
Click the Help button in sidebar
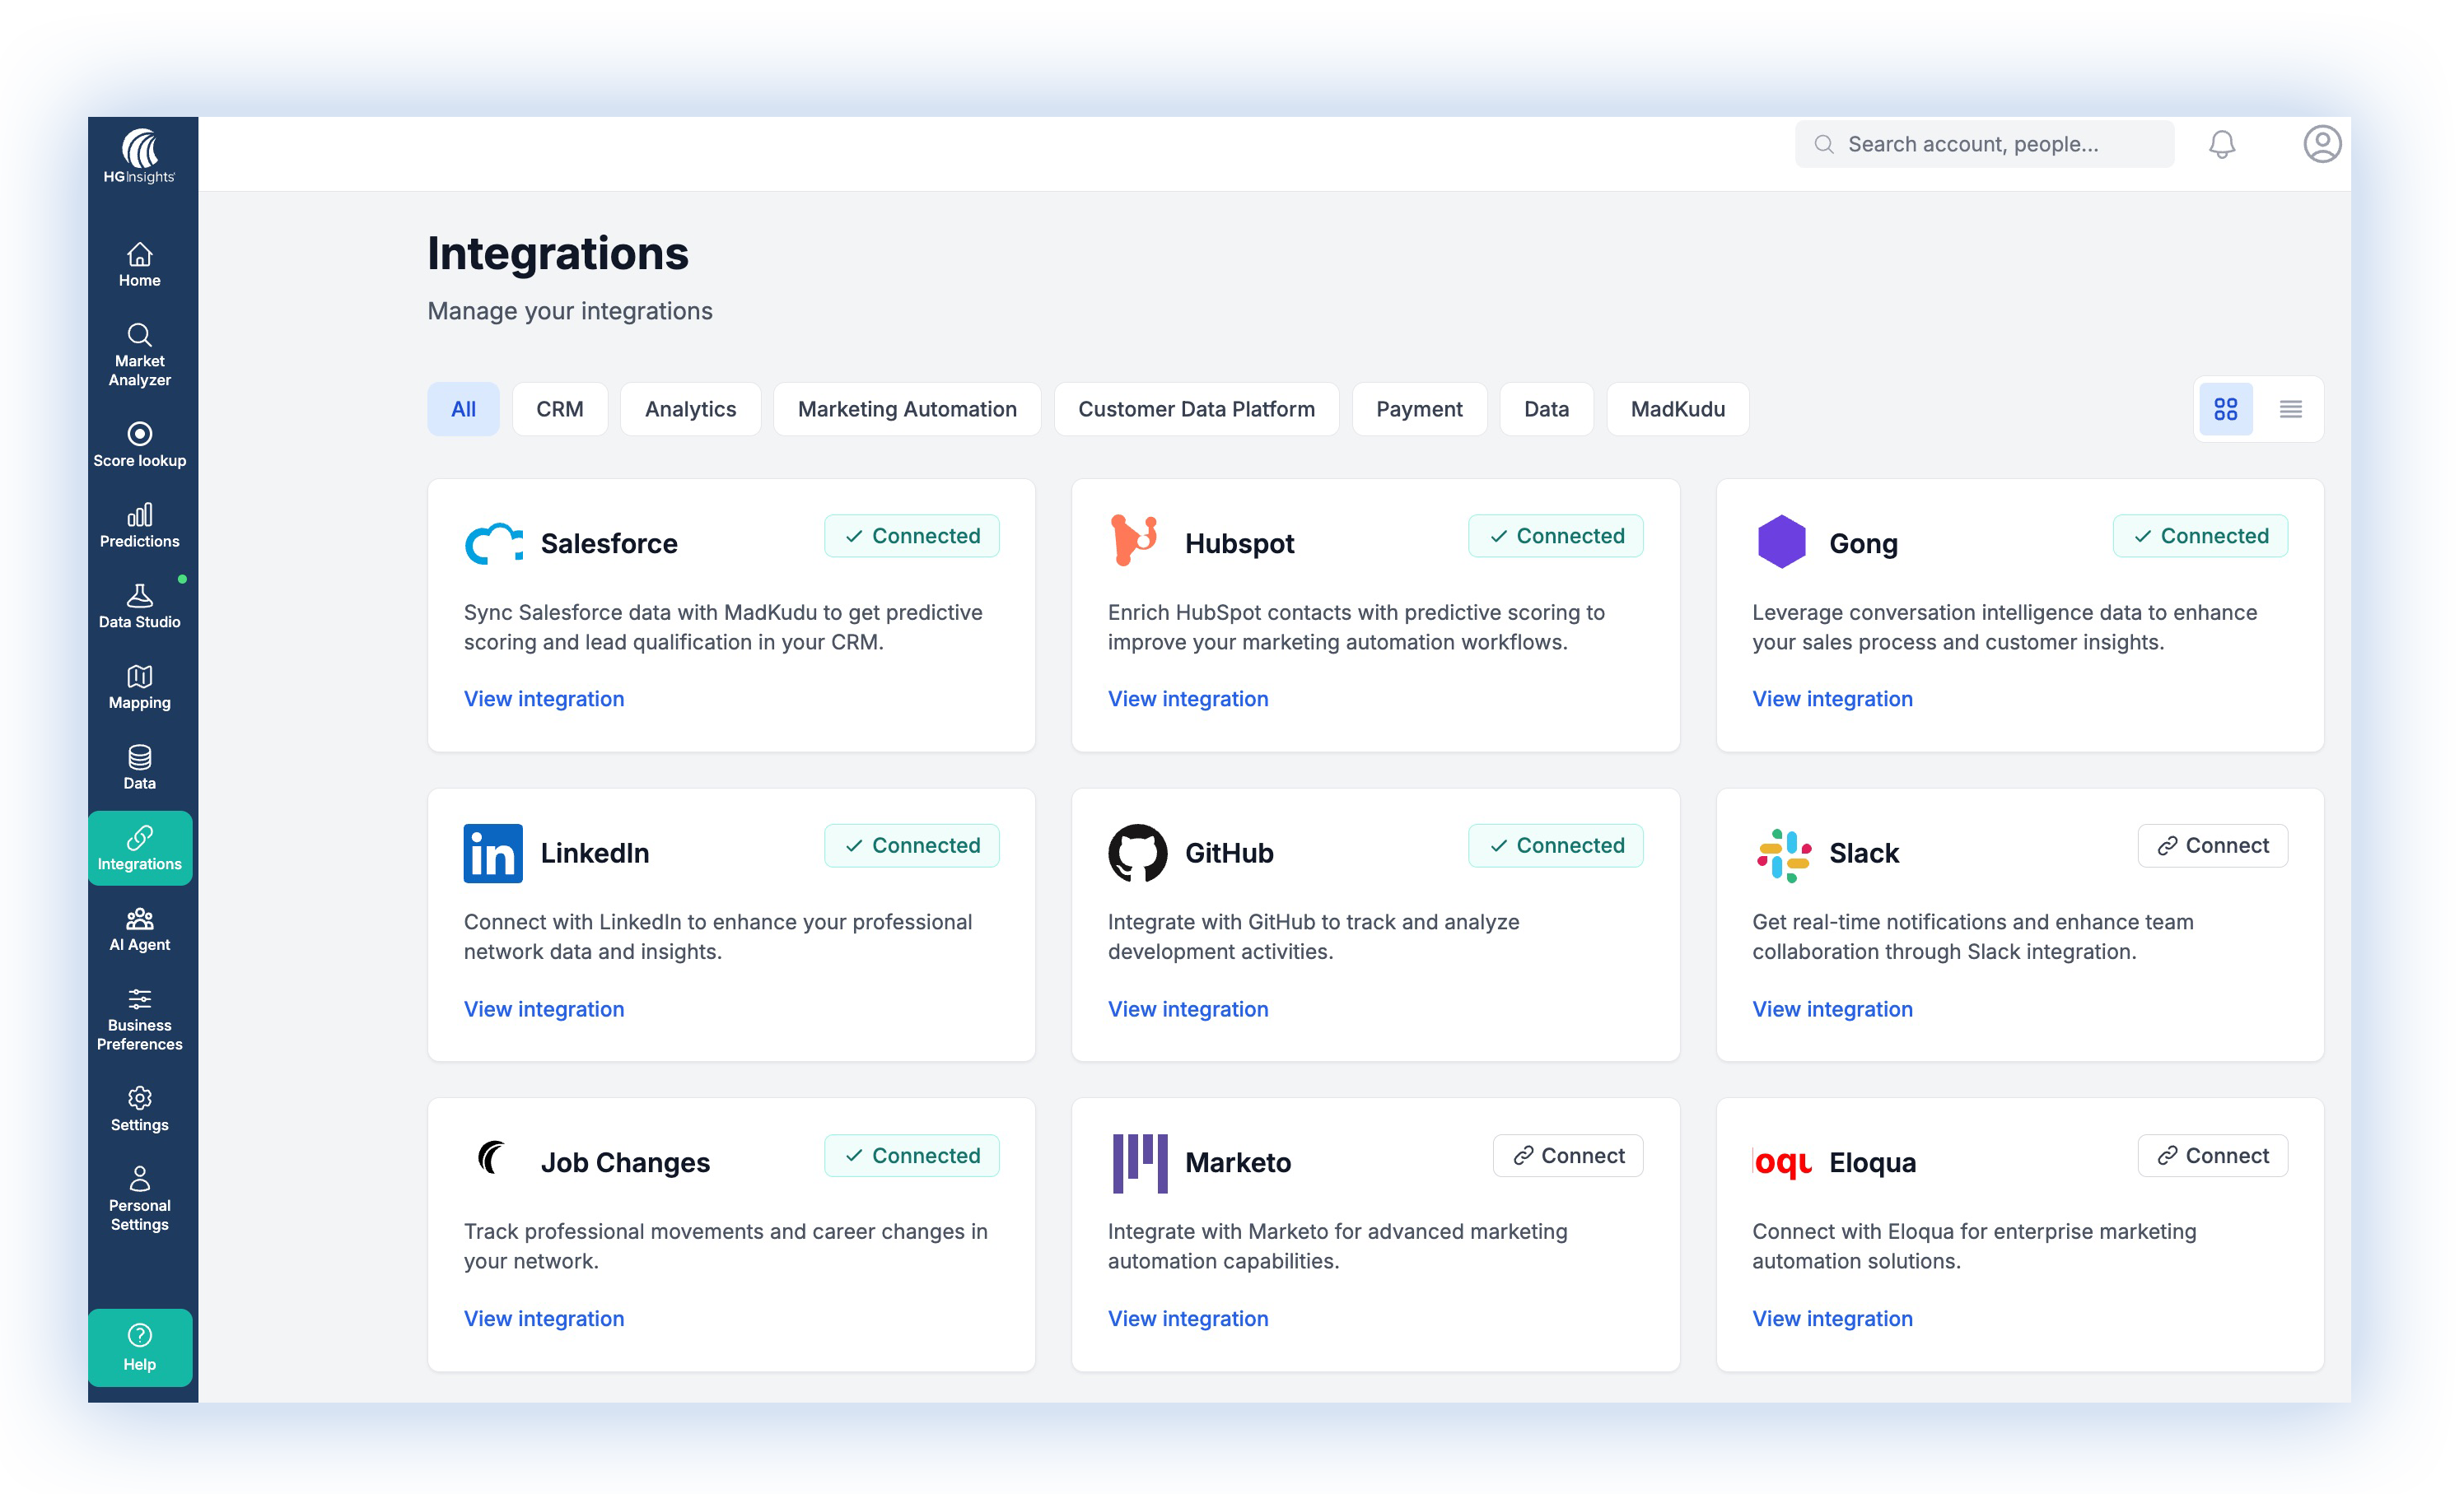[x=139, y=1347]
